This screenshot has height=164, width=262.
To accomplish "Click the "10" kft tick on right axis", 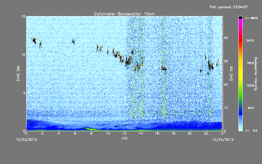I will coord(226,108).
